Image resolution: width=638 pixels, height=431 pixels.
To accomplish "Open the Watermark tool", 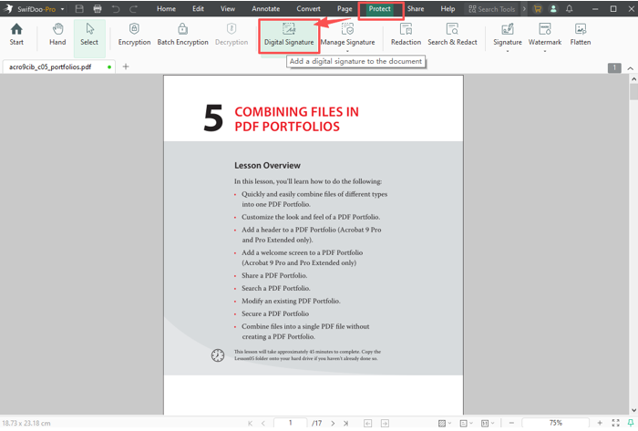I will 545,34.
